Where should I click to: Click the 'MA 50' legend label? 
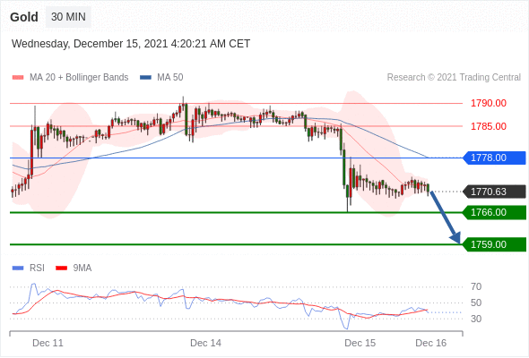tap(170, 78)
